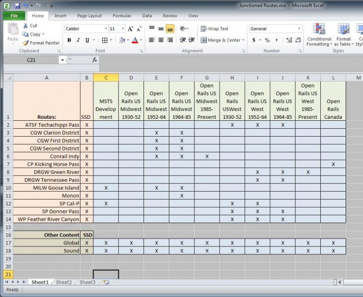Click the Orientation text angle icon
The height and width of the screenshot is (297, 363).
pos(183,29)
